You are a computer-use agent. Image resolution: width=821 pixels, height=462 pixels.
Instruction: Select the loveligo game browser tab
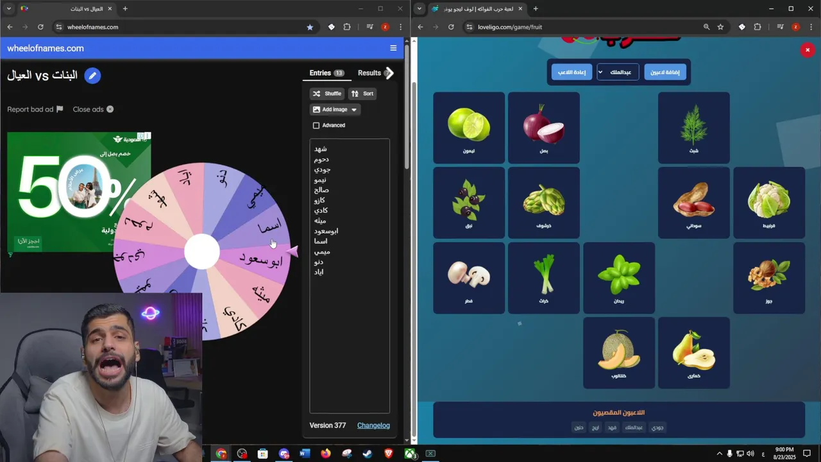(x=478, y=8)
